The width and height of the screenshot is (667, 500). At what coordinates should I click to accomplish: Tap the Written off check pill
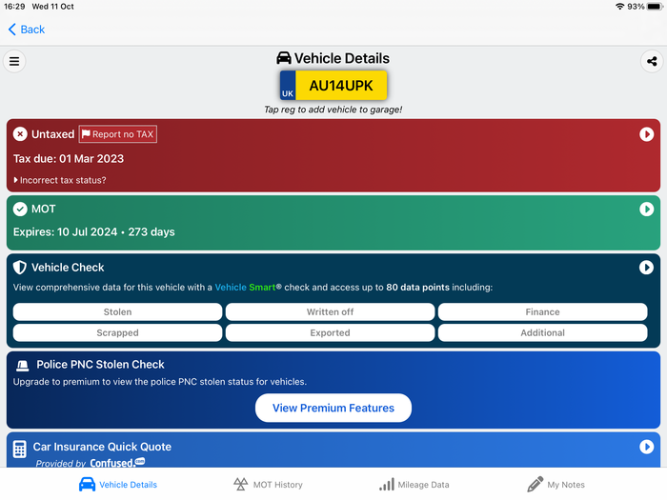tap(330, 312)
